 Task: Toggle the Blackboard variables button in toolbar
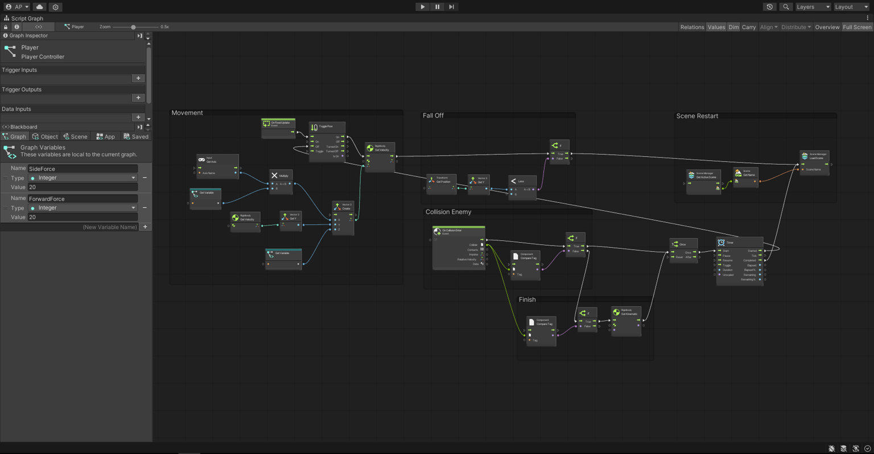coord(39,27)
